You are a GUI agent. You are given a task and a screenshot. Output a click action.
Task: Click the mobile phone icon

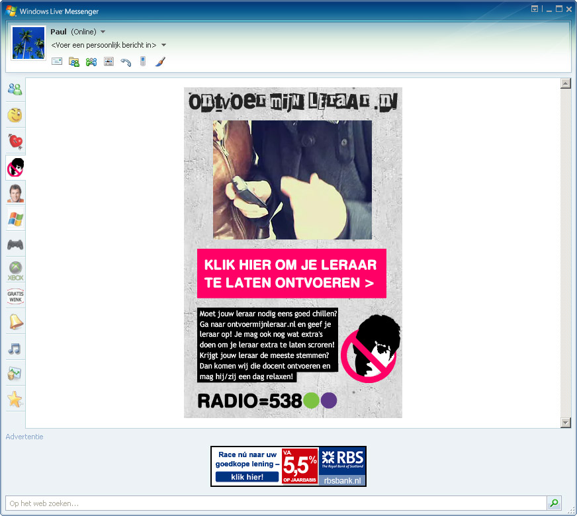tap(142, 62)
